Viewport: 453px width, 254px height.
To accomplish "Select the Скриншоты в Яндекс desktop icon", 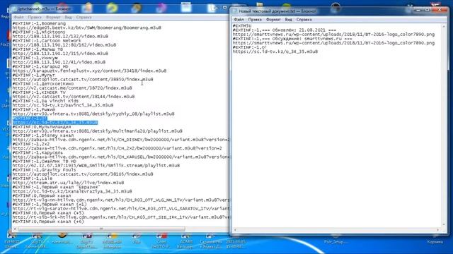I will 211,241.
